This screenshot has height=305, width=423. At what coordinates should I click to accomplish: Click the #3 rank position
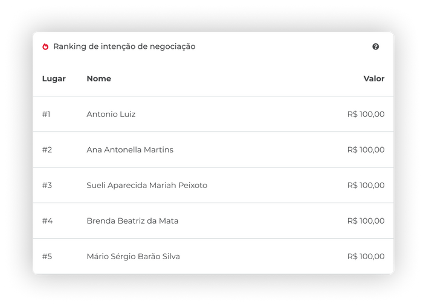click(47, 185)
